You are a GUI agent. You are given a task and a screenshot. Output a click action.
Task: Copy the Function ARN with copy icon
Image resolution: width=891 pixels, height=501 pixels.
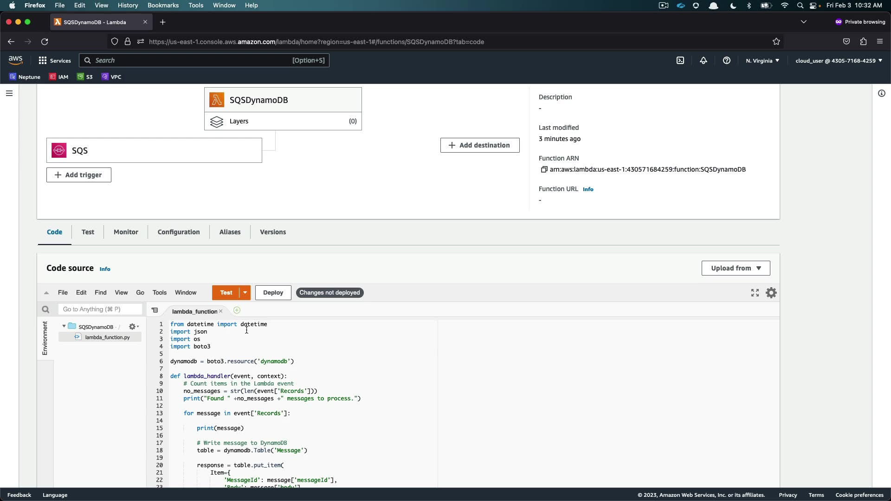coord(544,170)
